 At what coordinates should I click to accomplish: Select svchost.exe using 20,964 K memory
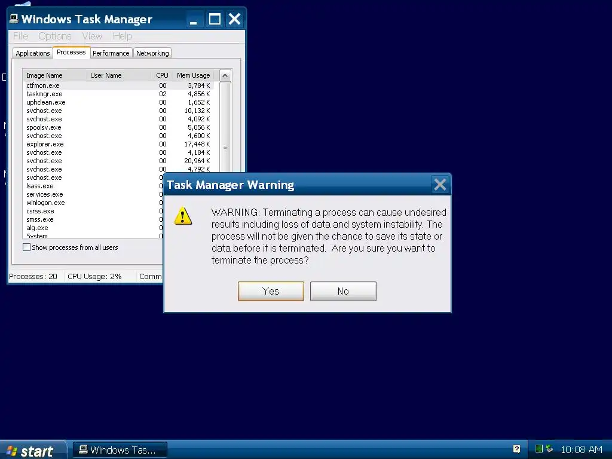click(119, 161)
